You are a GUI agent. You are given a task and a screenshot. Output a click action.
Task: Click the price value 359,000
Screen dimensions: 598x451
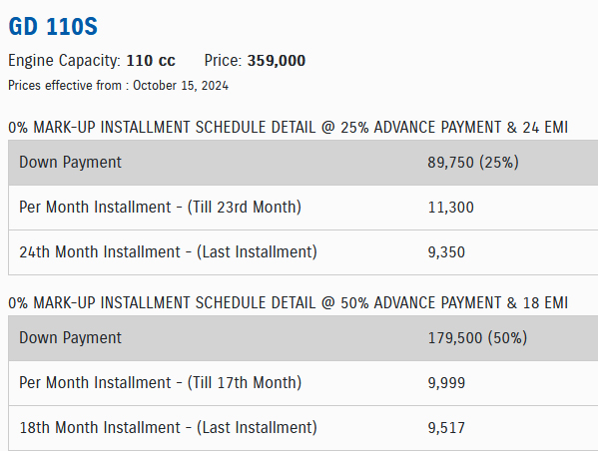(277, 61)
